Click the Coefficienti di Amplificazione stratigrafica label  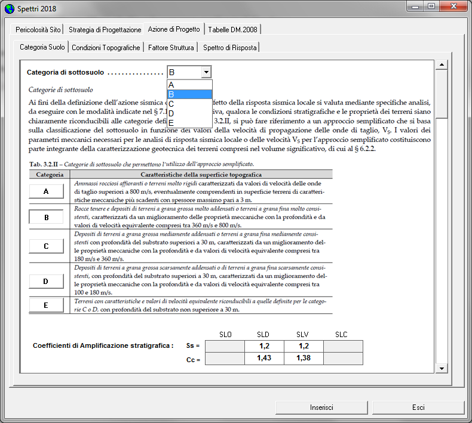(x=103, y=345)
